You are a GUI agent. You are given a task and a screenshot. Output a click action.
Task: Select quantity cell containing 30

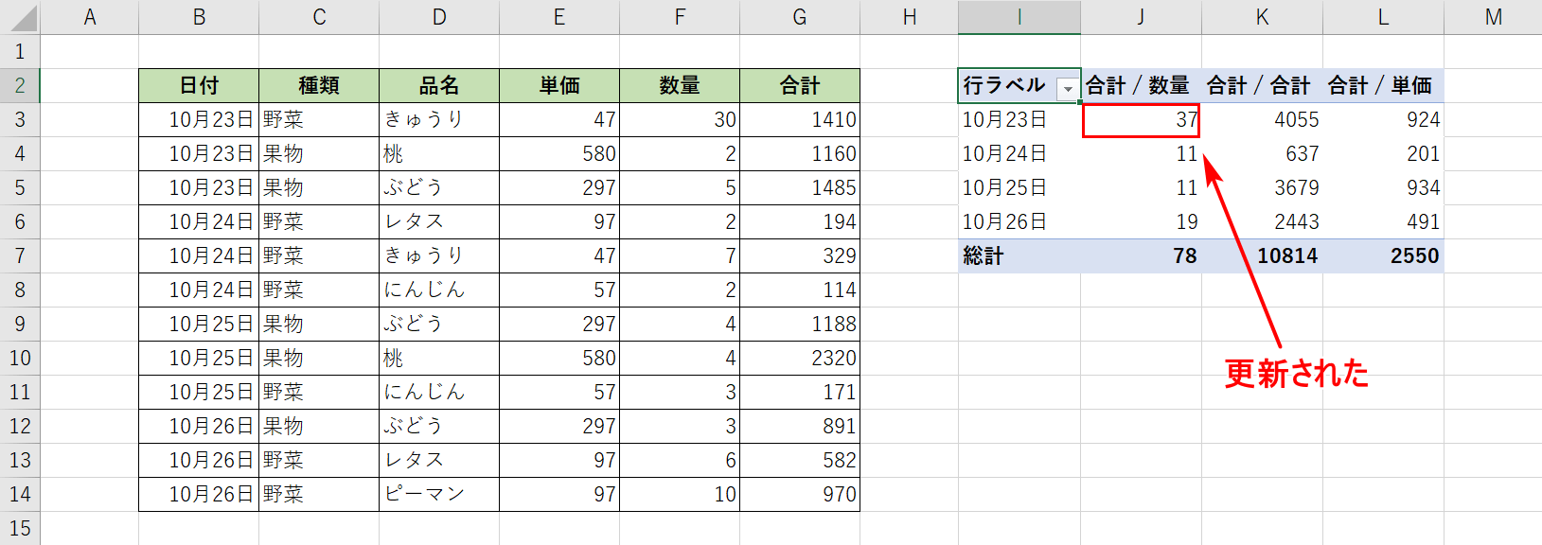(x=680, y=119)
